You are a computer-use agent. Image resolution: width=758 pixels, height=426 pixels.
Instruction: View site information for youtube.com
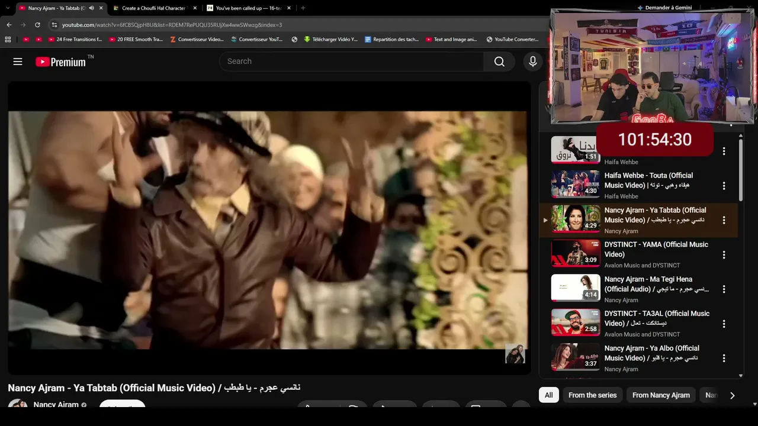(54, 25)
